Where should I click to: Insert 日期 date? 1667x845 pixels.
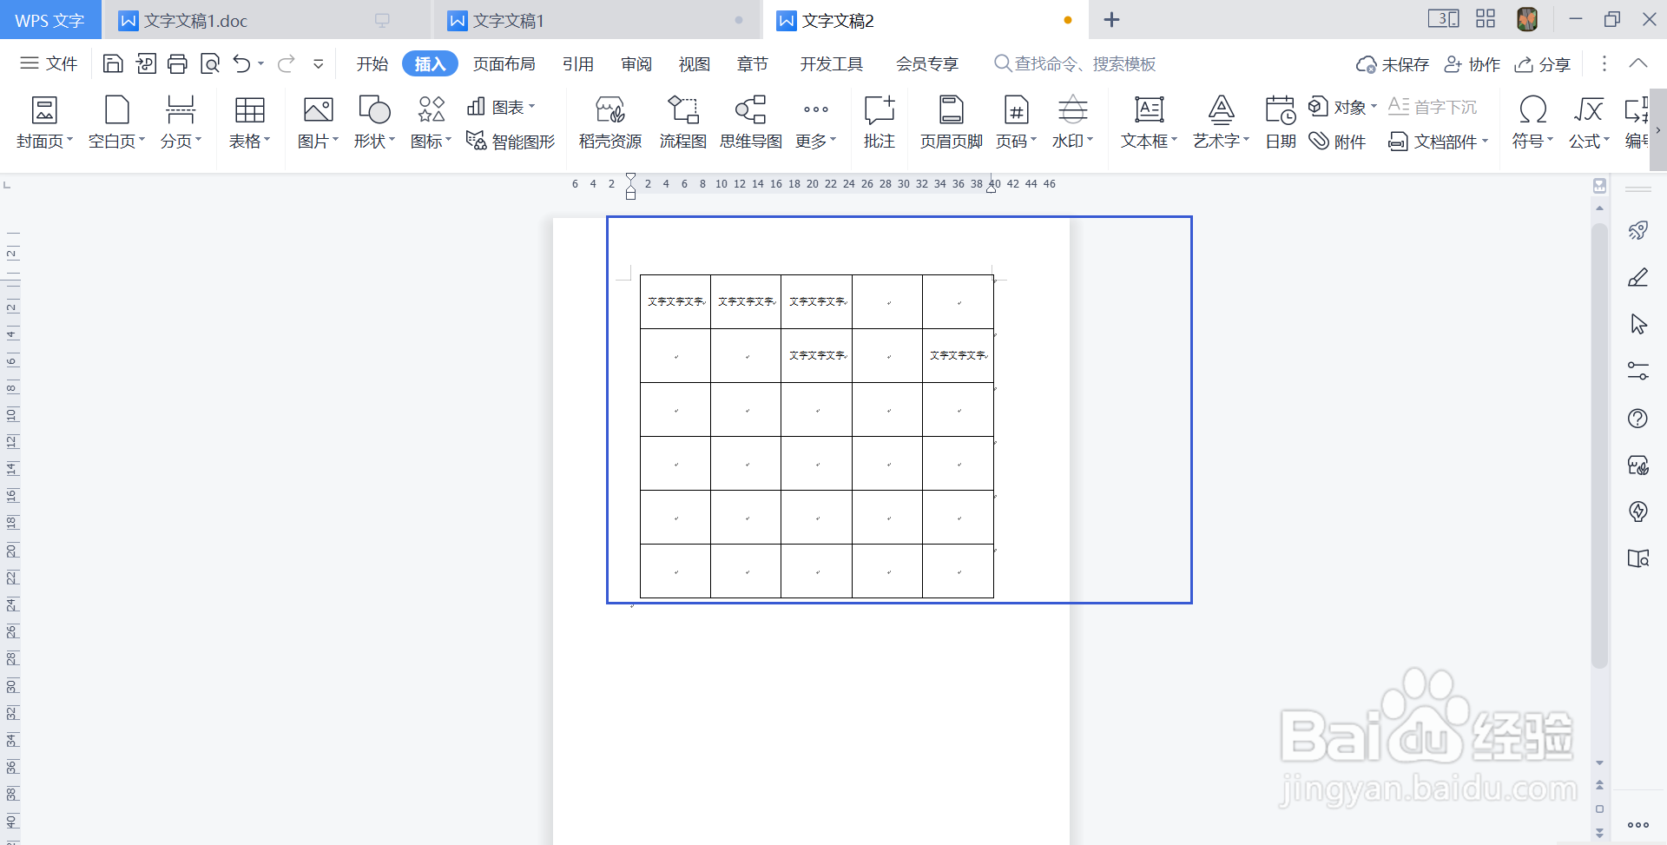[x=1281, y=122]
